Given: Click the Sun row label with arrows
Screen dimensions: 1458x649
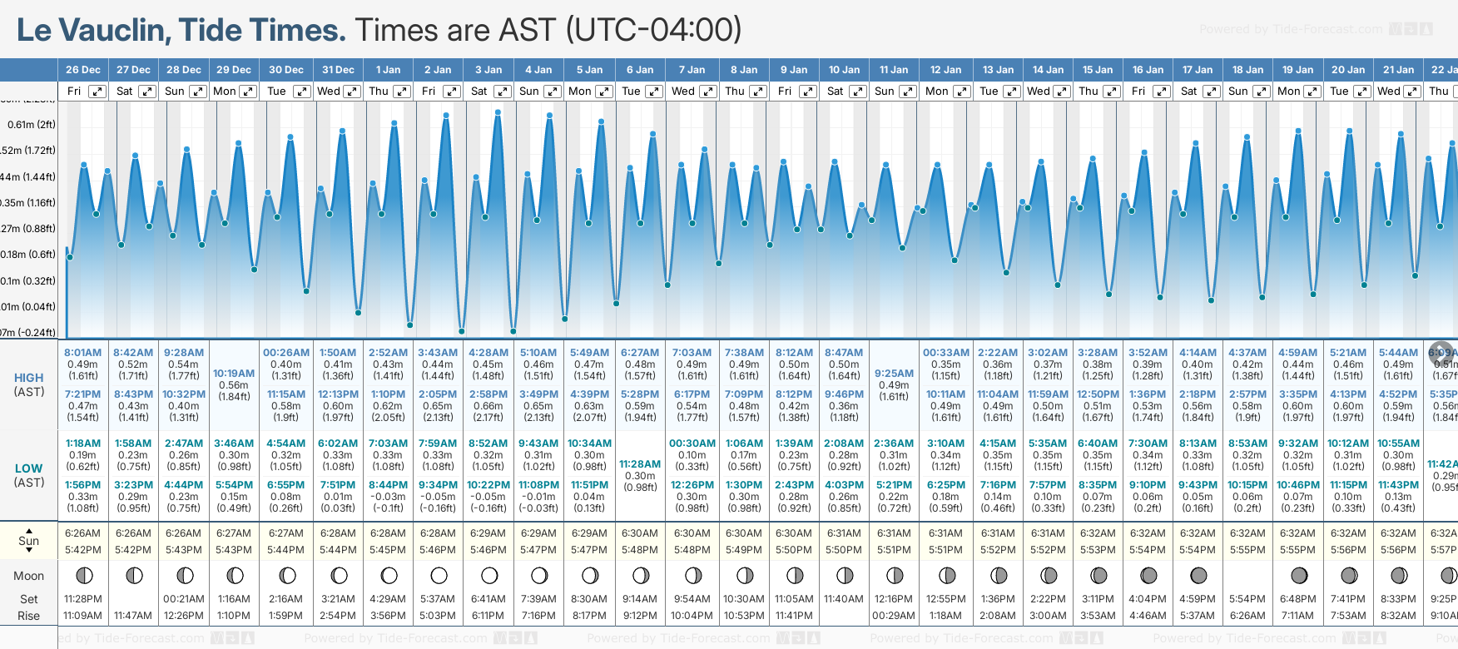Looking at the screenshot, I should [x=29, y=541].
